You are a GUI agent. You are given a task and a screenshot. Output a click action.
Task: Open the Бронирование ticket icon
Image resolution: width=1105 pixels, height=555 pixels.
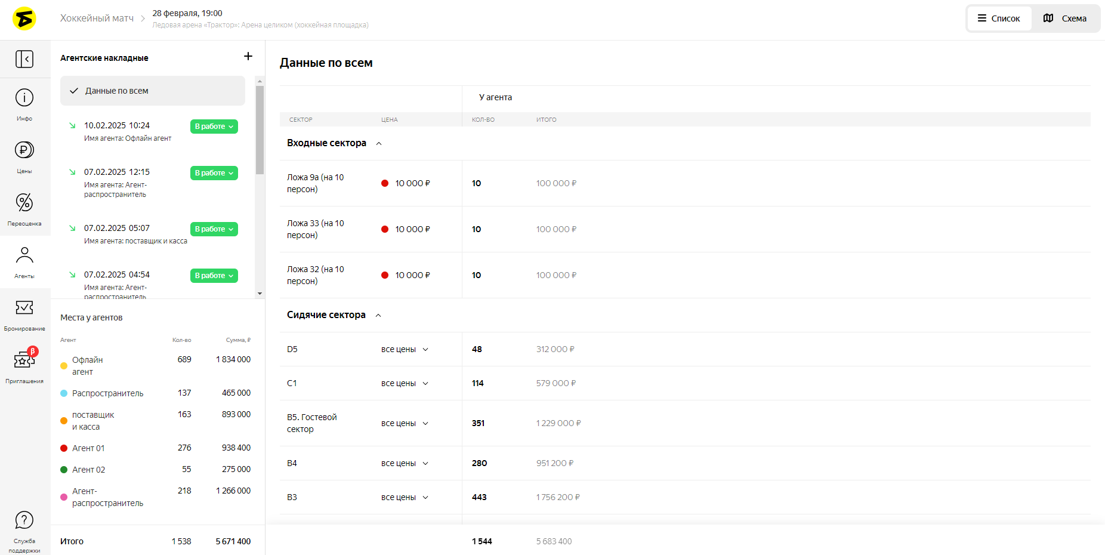24,308
